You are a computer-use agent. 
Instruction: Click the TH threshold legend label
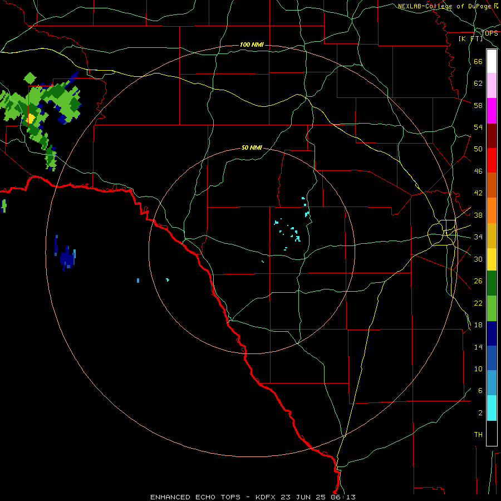[478, 434]
